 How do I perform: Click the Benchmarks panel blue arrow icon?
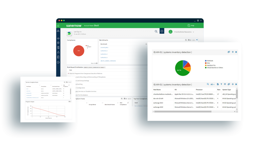197,40
